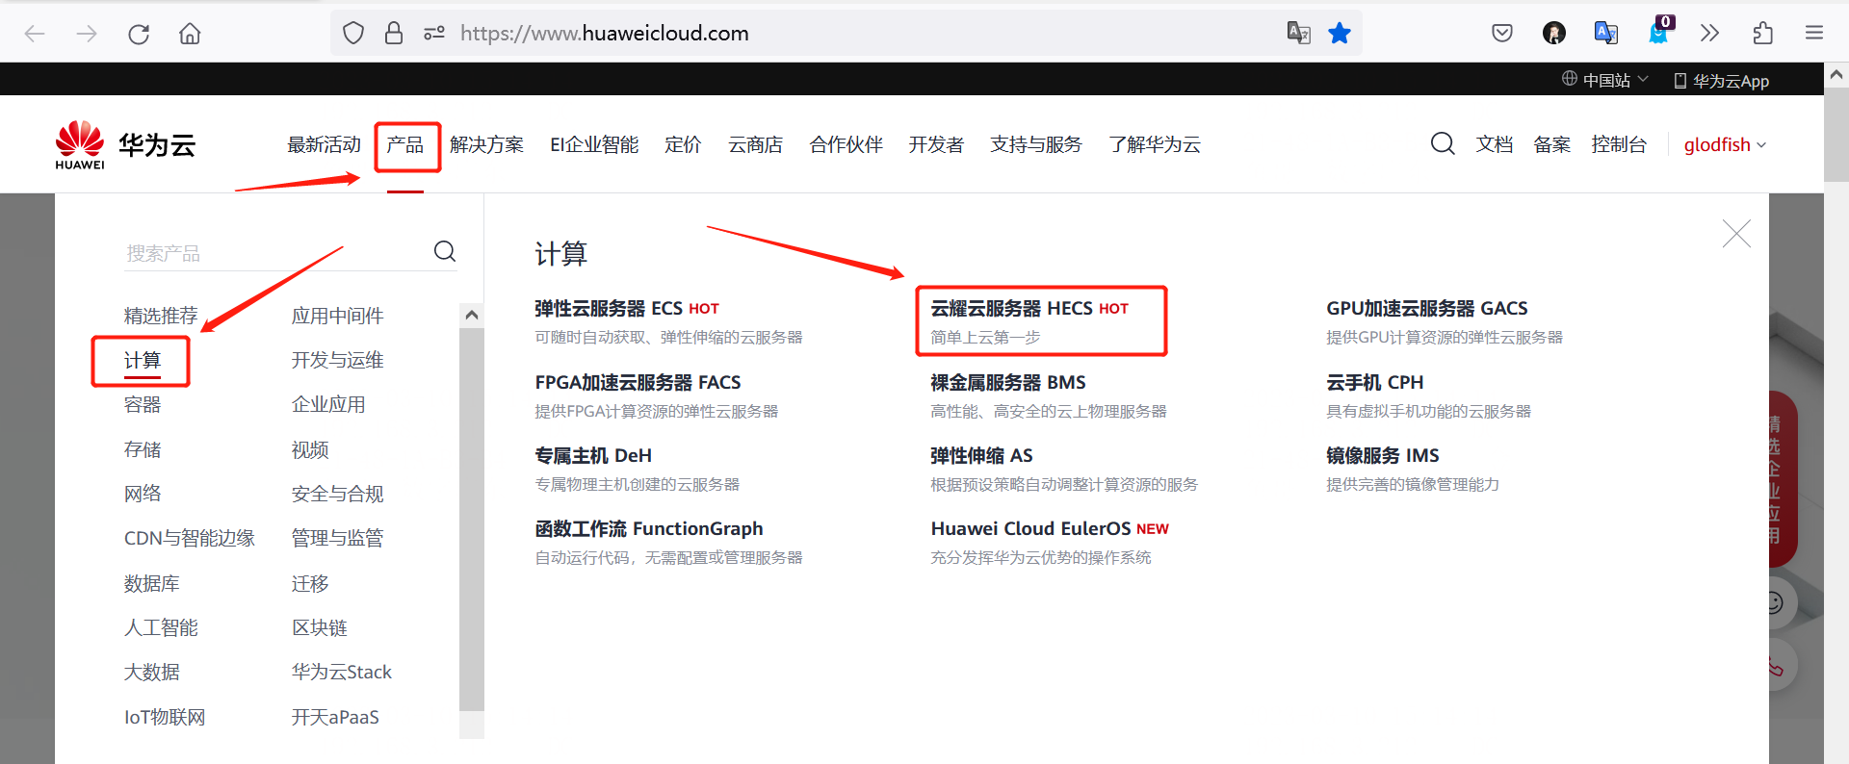This screenshot has width=1849, height=764.
Task: Select 网络 product category
Action: (x=143, y=494)
